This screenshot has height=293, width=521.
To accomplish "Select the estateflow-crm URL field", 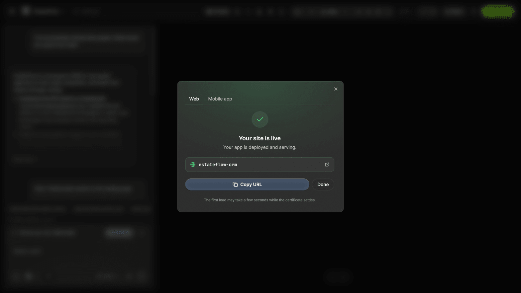I will pos(260,165).
